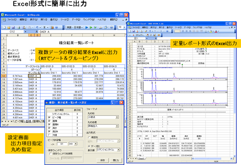Screen dimensions: 241x165
Task: Enable 保存ウィンドウを使用 checkbox
Action: [x=50, y=154]
